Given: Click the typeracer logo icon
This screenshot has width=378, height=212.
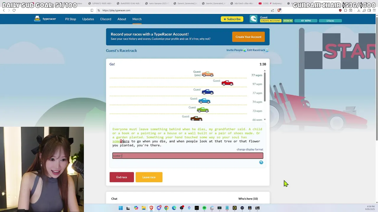Looking at the screenshot, I should coord(37,19).
